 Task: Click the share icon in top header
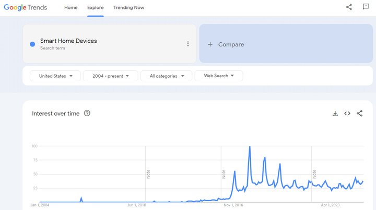(x=349, y=7)
